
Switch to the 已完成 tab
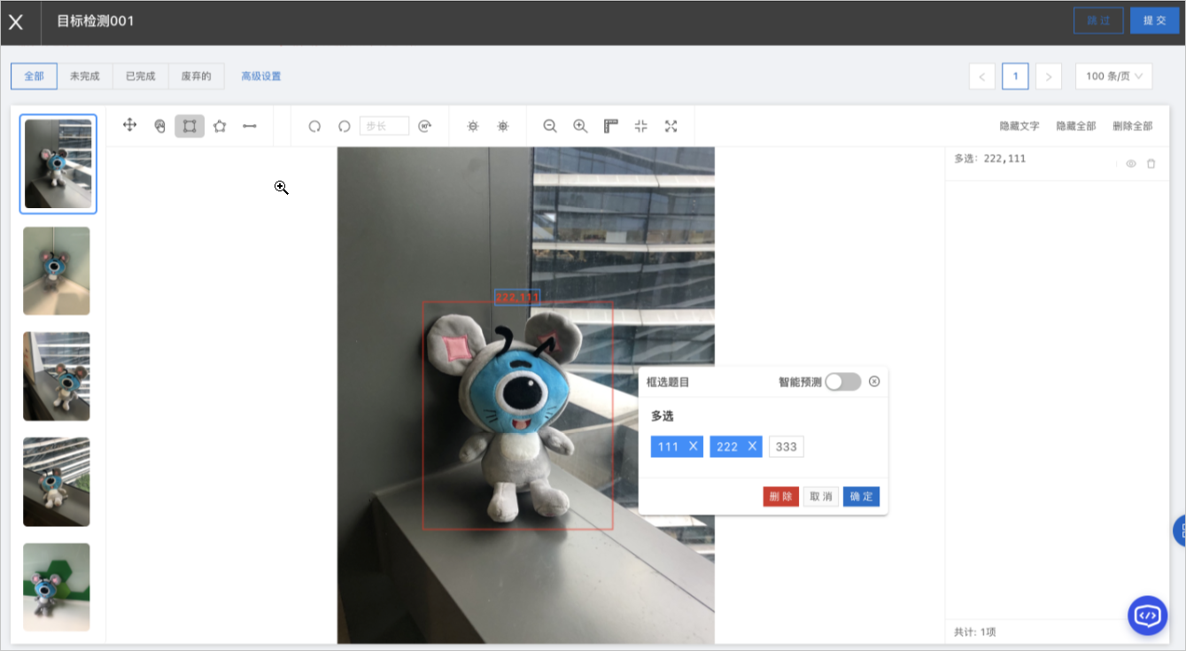click(x=140, y=76)
